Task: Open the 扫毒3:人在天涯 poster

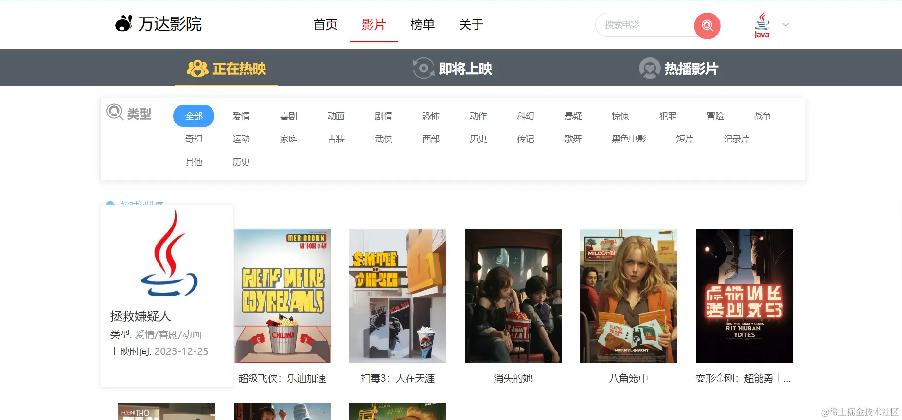Action: (x=398, y=296)
